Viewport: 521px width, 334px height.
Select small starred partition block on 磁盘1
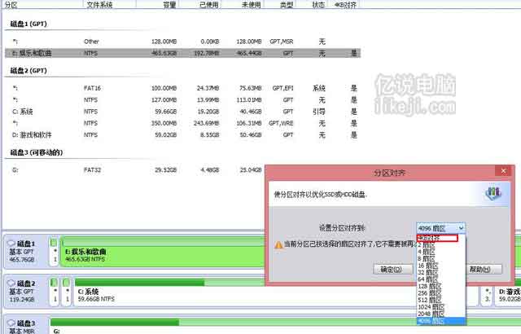[54, 252]
